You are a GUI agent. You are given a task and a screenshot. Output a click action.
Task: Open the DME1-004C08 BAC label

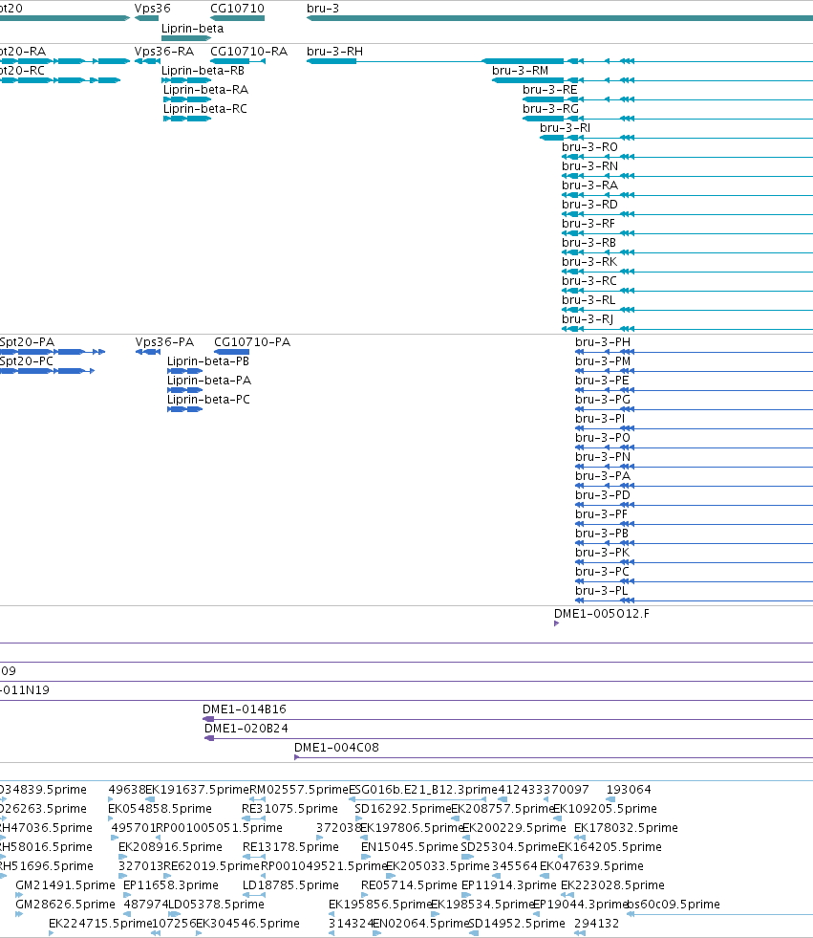click(x=336, y=748)
